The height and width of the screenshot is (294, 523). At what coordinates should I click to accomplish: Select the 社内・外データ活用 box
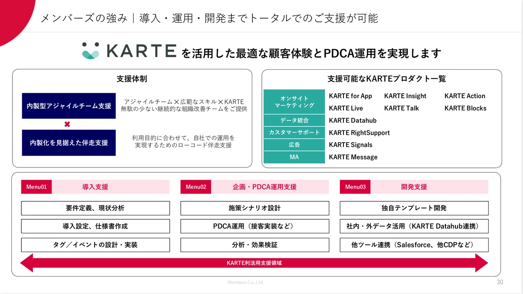pyautogui.click(x=414, y=226)
